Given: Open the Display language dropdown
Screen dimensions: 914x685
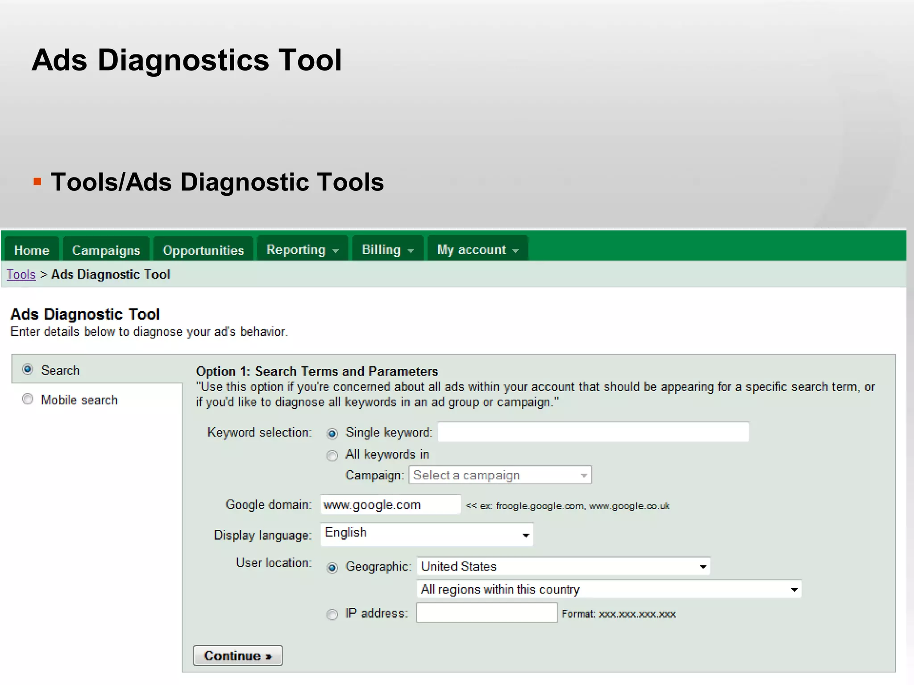Looking at the screenshot, I should [427, 534].
